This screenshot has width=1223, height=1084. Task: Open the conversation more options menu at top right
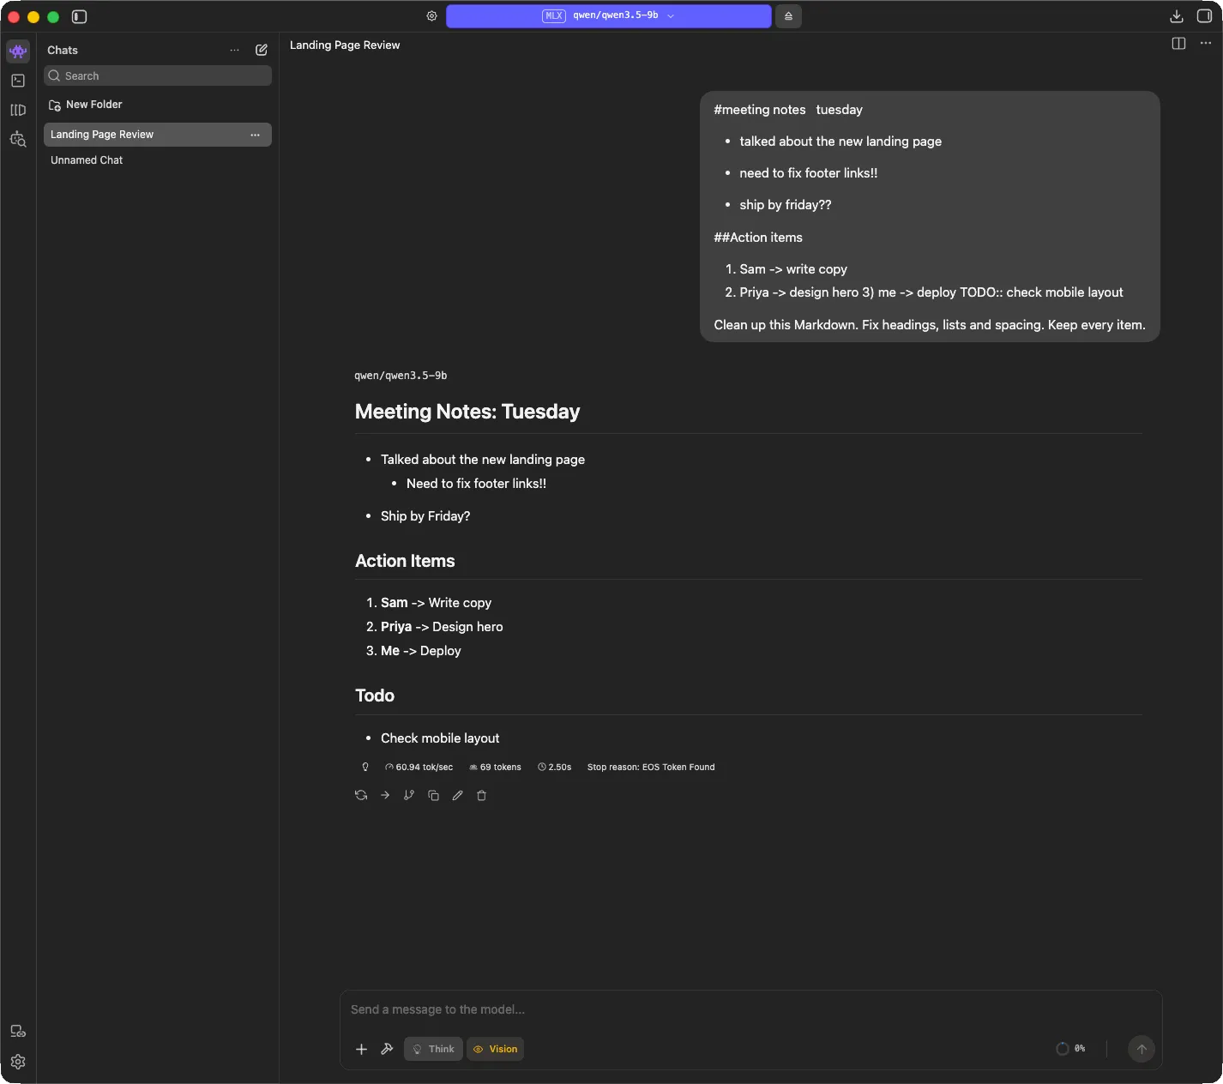(1205, 44)
